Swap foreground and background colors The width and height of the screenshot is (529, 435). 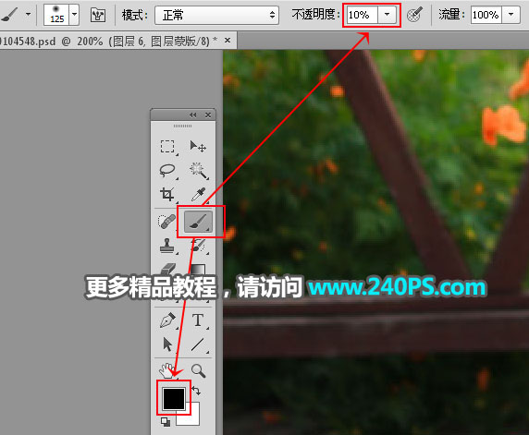[196, 391]
